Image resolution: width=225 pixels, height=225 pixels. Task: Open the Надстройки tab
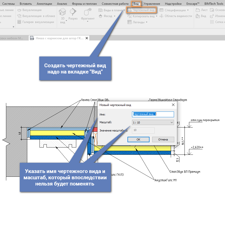point(173,4)
